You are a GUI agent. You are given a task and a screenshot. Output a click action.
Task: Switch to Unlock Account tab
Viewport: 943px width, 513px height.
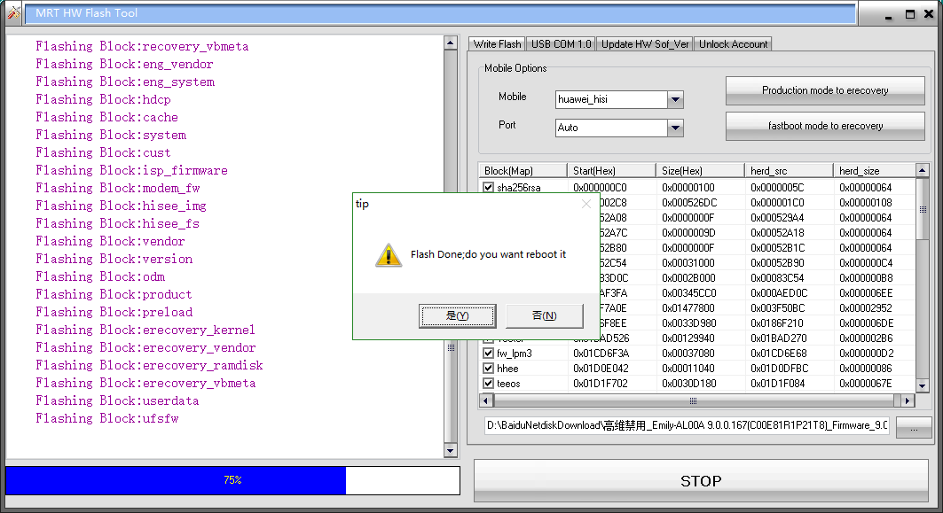click(x=733, y=43)
